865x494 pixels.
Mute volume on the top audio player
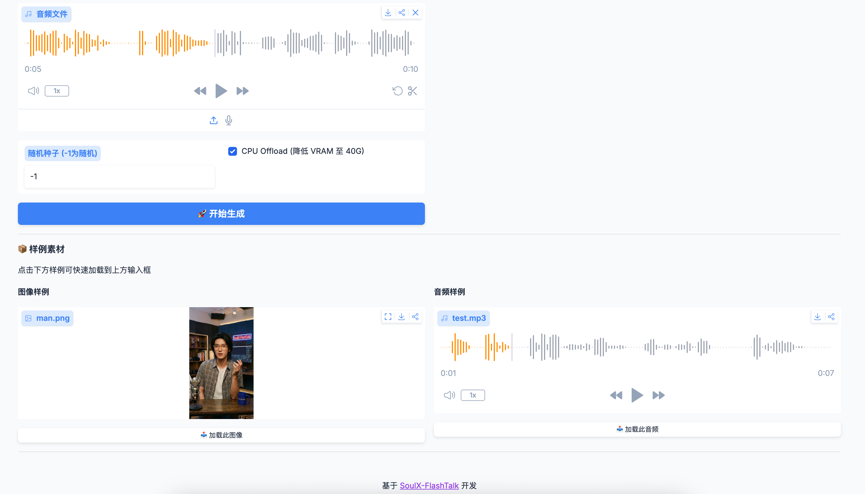click(x=33, y=91)
